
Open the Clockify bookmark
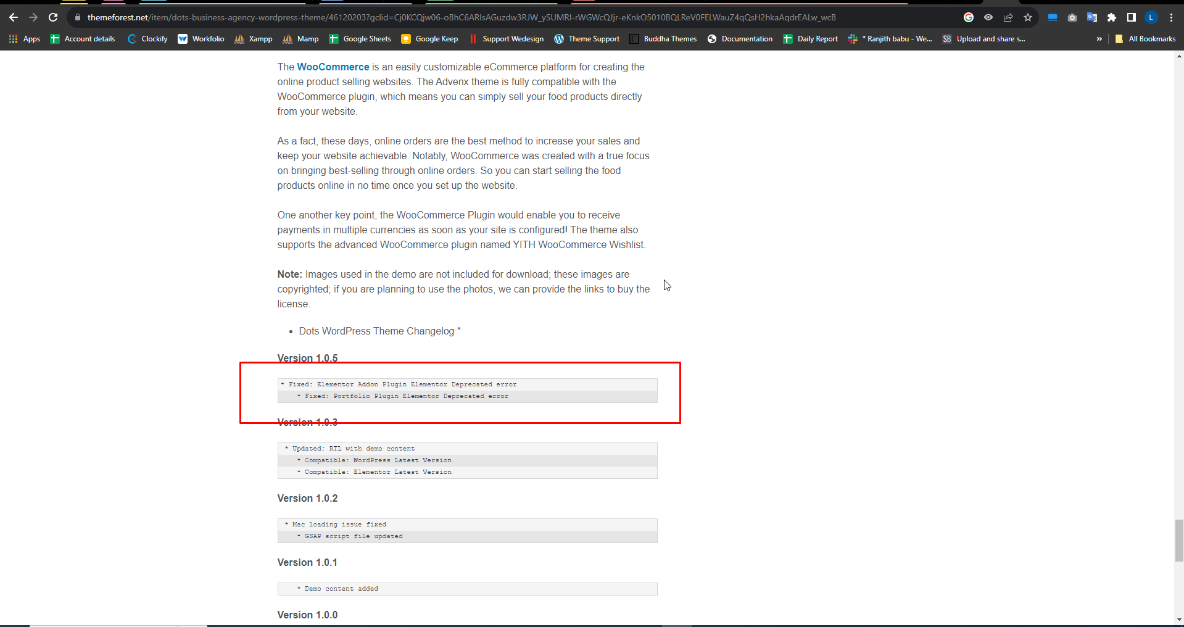click(147, 39)
